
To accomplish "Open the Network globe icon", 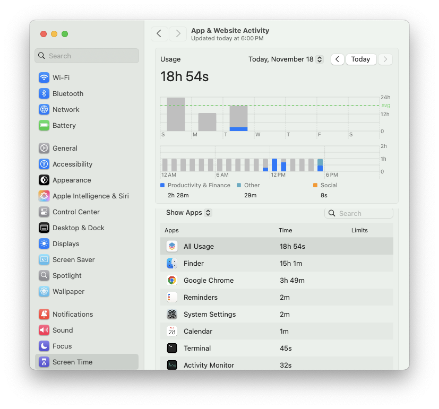I will 44,109.
